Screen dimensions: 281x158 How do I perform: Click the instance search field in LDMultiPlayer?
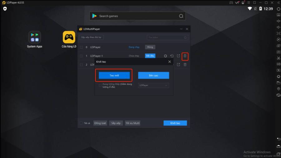(x=167, y=37)
